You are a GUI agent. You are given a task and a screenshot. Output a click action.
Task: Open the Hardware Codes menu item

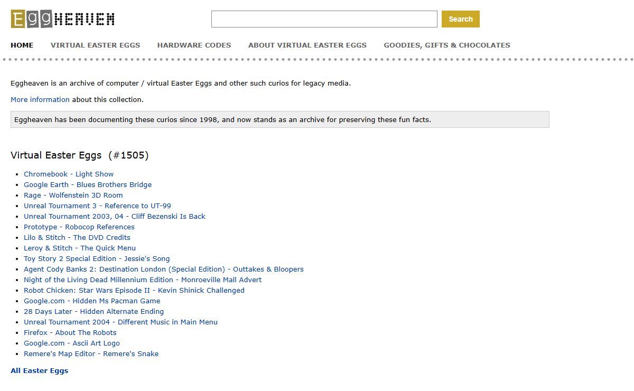click(x=194, y=45)
